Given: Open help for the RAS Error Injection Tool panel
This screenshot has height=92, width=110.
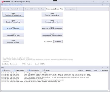Looking at the screenshot, I should pos(103,5).
